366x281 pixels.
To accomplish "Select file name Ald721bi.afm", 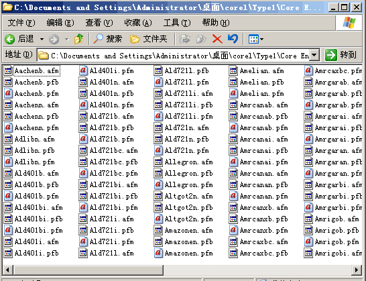I will 114,185.
